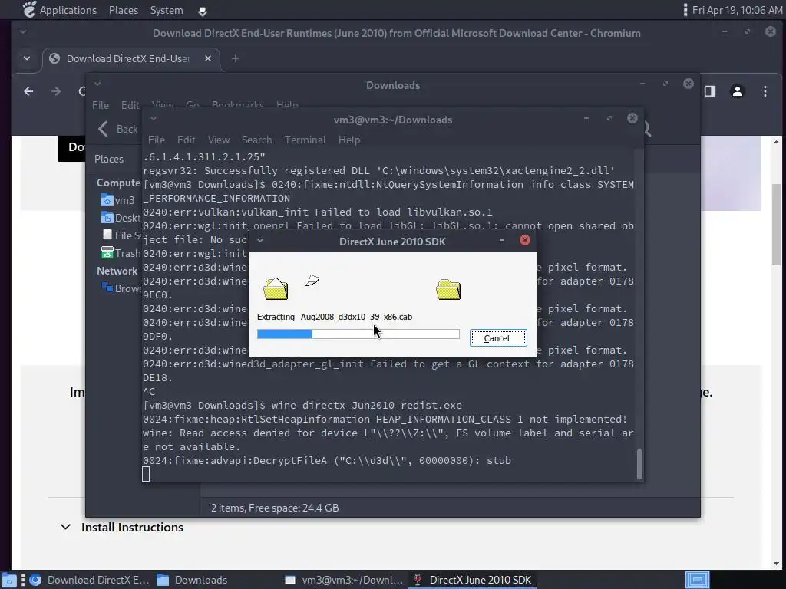Screen dimensions: 786x589
Task: Click the extraction progress bar
Action: pyautogui.click(x=358, y=334)
